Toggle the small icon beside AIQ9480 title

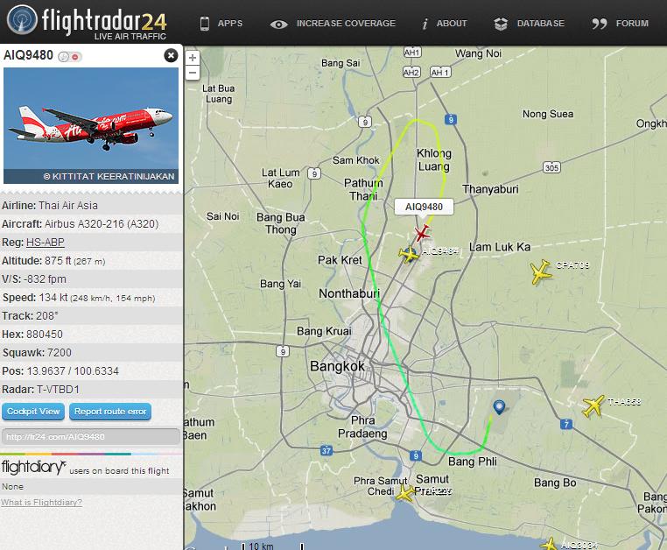[70, 56]
